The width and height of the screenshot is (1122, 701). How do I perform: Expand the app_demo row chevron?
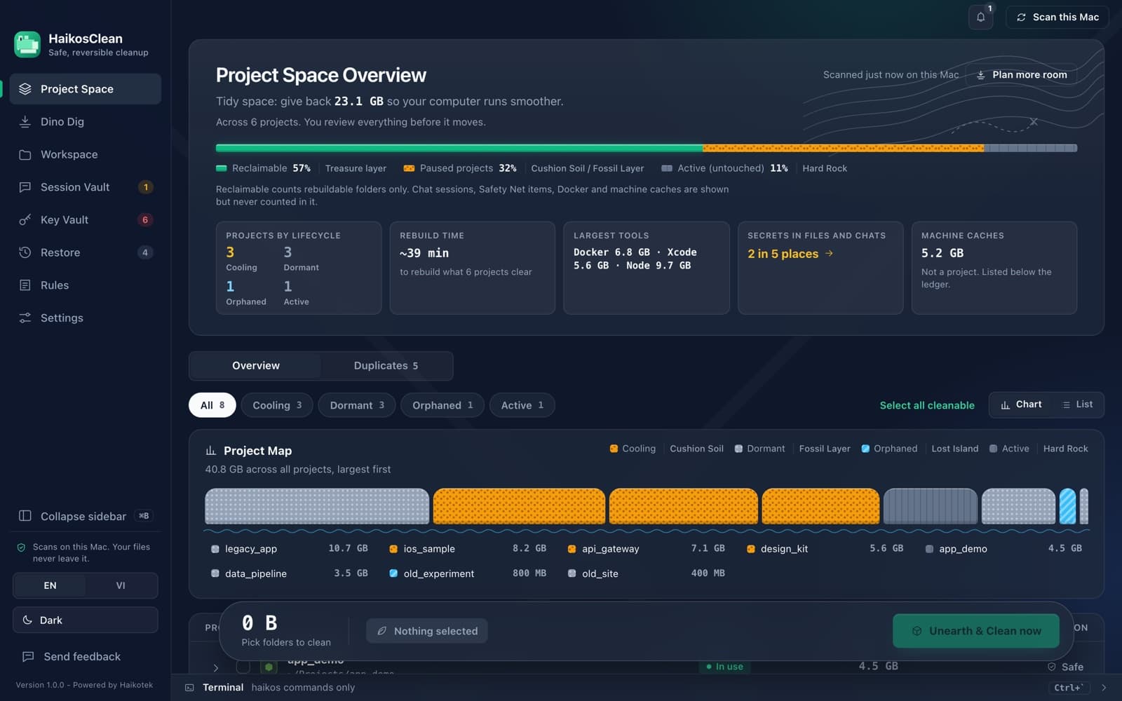point(216,667)
